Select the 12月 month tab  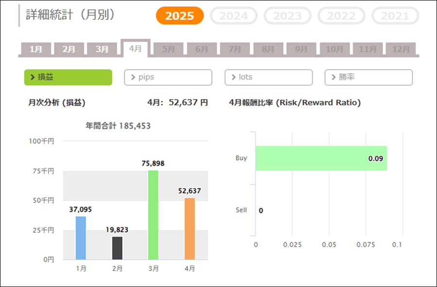tap(401, 49)
